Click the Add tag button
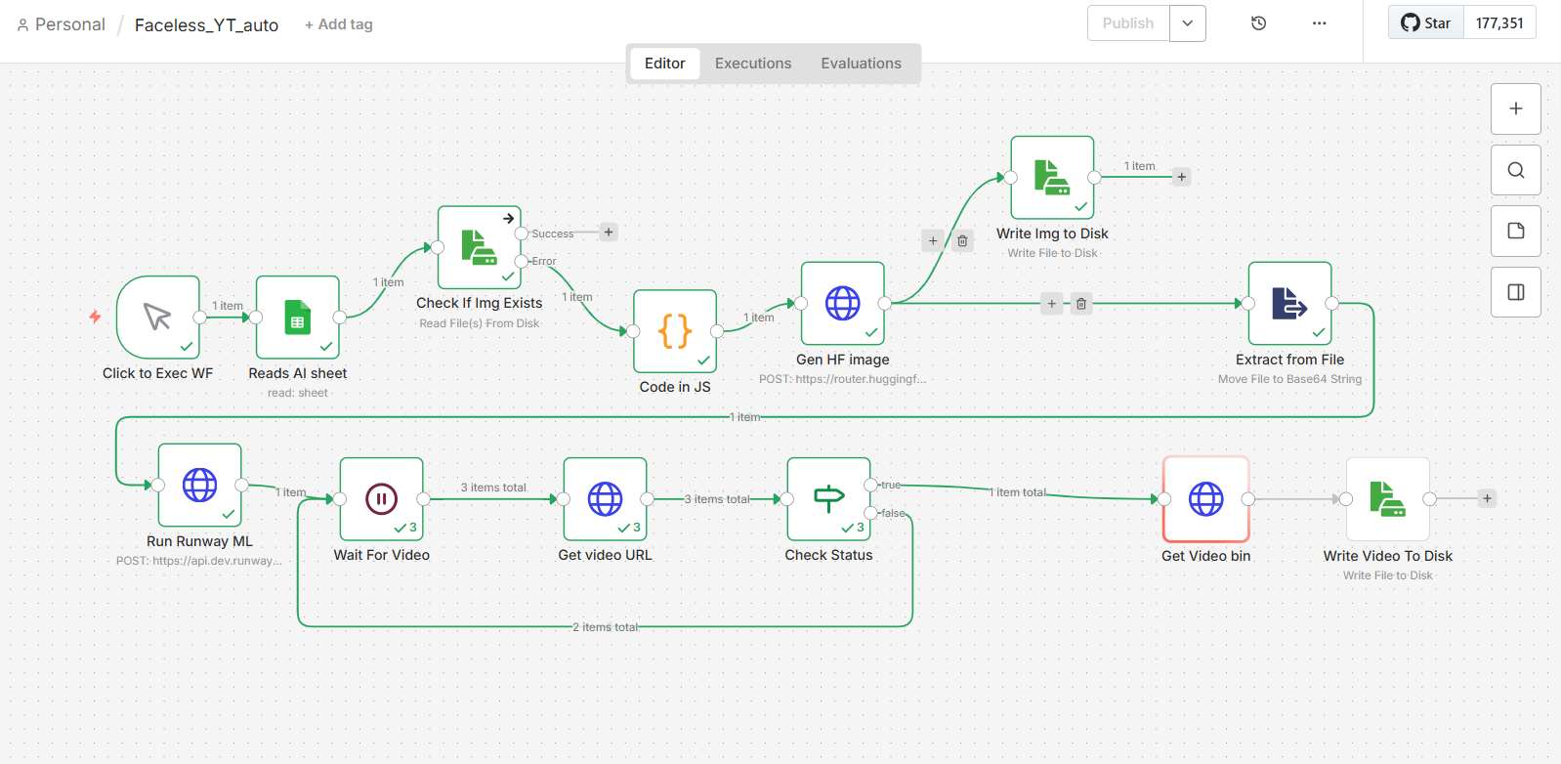 pos(339,24)
